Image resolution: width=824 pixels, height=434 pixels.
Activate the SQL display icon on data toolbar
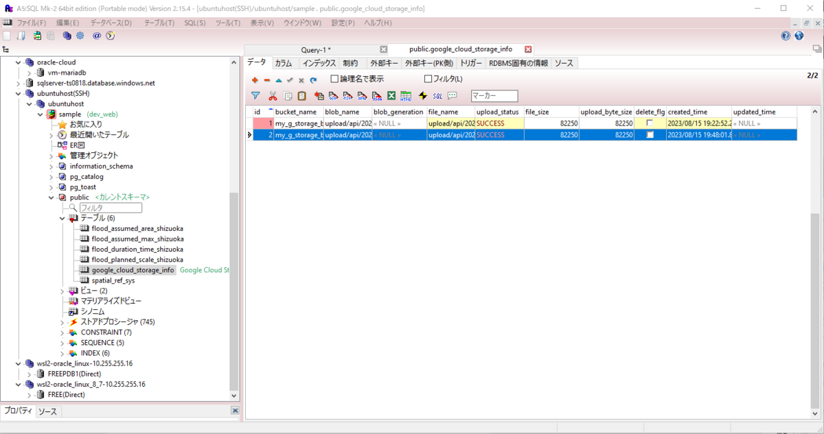(x=437, y=95)
